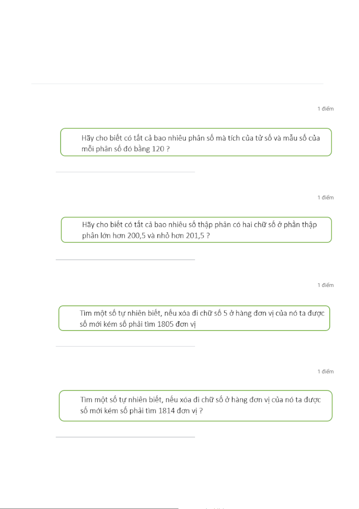Image resolution: width=359 pixels, height=509 pixels.
Task: Click the '1 điểm' label above the 1805 question
Action: point(326,285)
